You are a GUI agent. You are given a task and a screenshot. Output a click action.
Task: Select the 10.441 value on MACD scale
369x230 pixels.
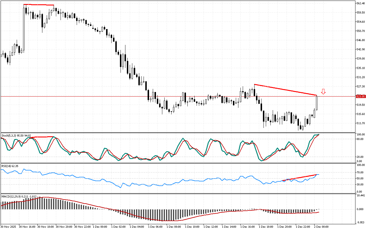pyautogui.click(x=361, y=195)
